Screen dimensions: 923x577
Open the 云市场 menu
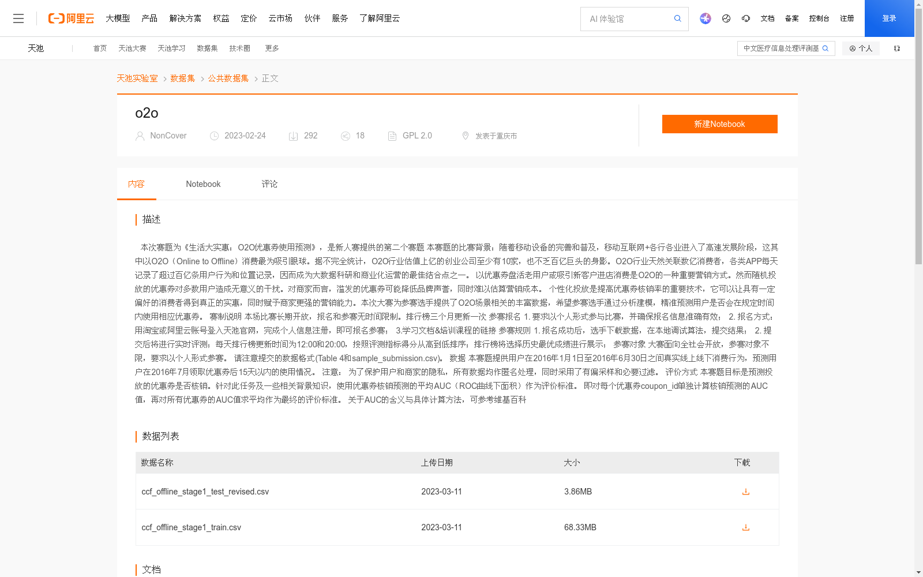coord(280,18)
